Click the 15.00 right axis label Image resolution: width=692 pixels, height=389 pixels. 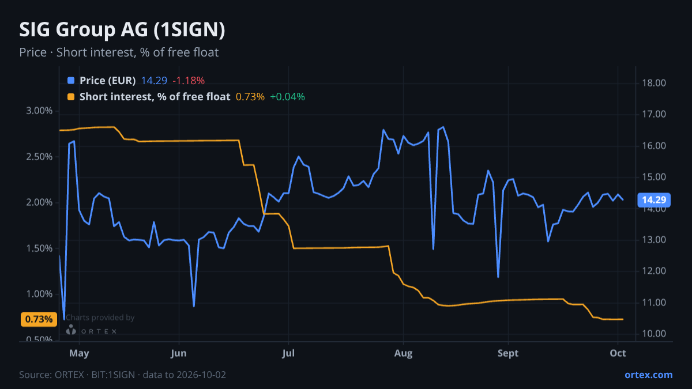pyautogui.click(x=654, y=177)
